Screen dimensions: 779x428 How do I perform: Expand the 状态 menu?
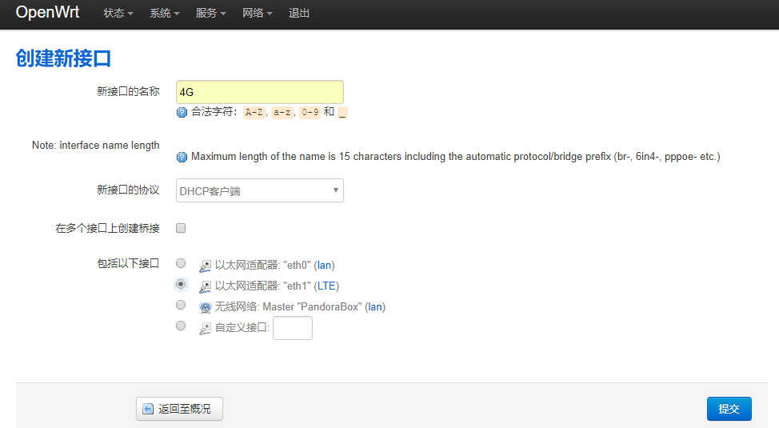[118, 14]
